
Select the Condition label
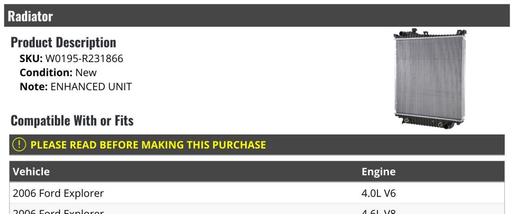[46, 73]
